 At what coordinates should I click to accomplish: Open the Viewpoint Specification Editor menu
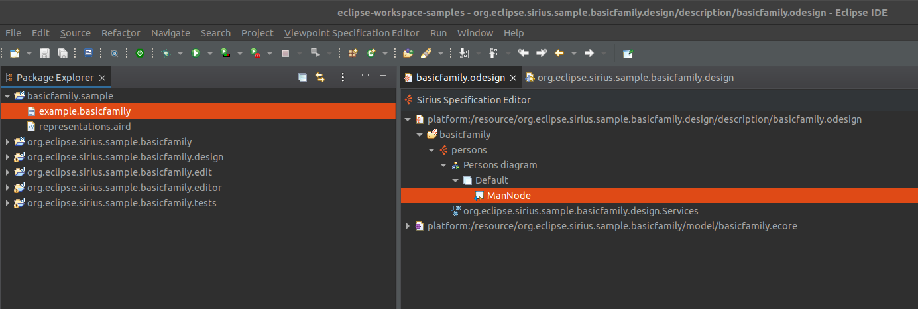(352, 32)
